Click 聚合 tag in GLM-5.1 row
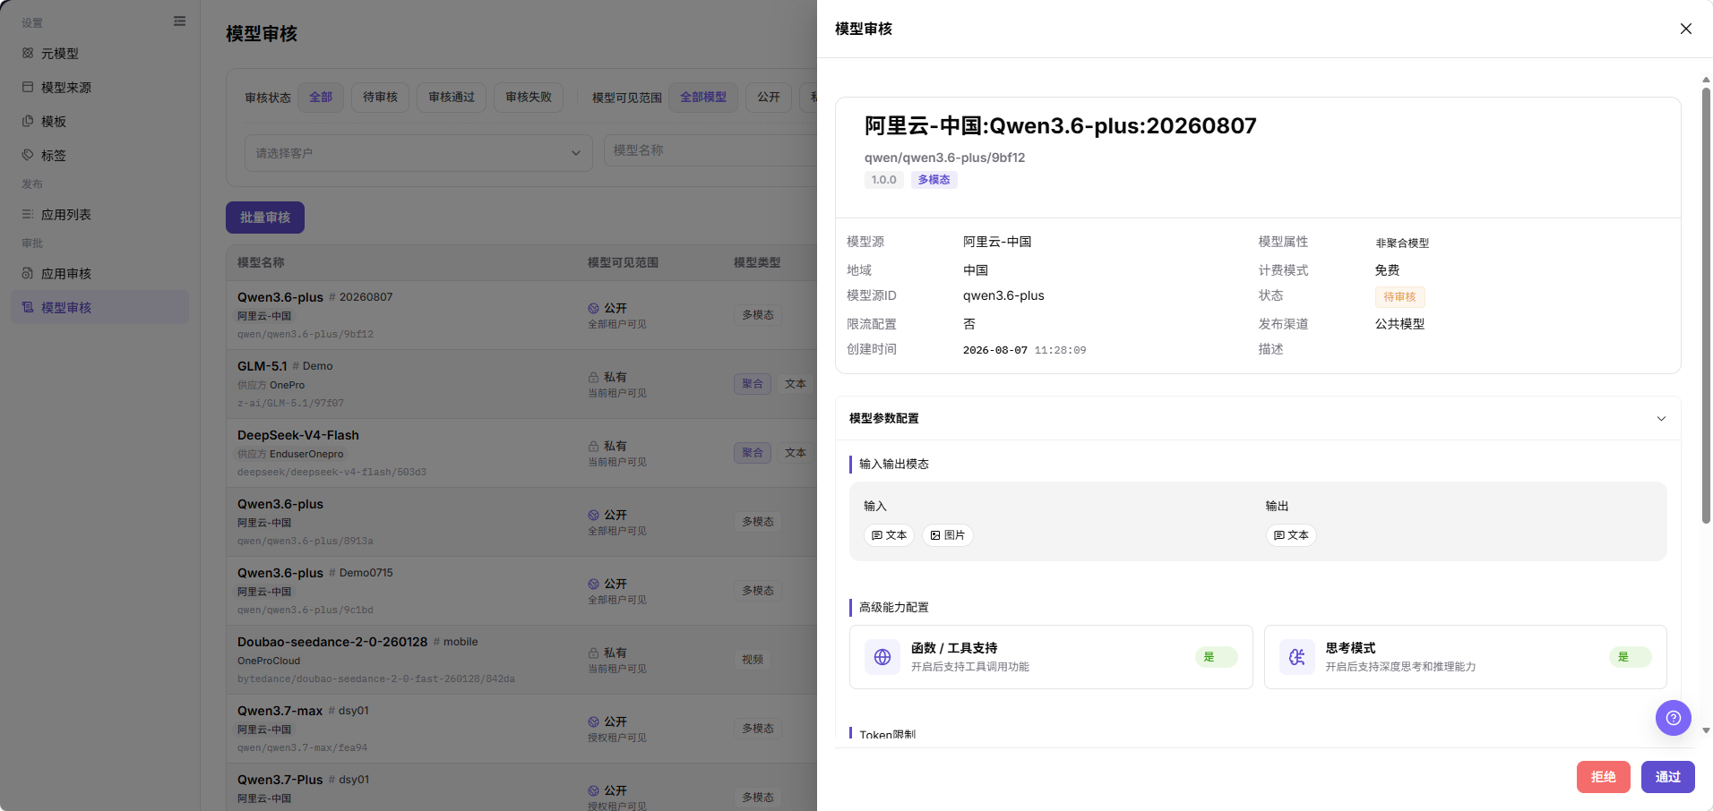Viewport: 1713px width, 811px height. click(753, 384)
